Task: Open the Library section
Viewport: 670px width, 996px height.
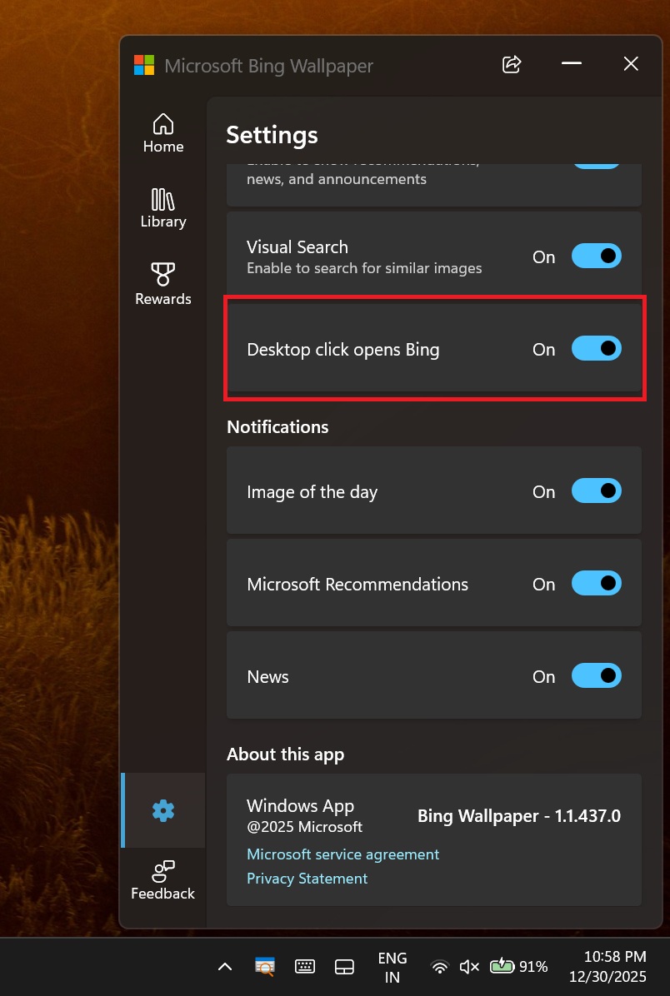Action: point(162,207)
